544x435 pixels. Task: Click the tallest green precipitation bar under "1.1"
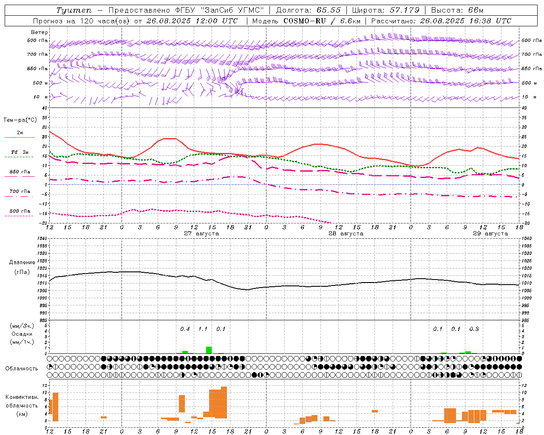click(209, 350)
